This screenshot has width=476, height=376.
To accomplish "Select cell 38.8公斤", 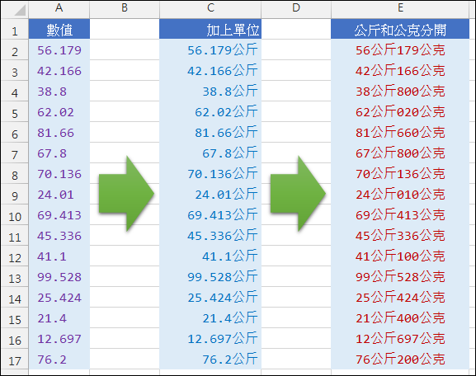I will (210, 91).
